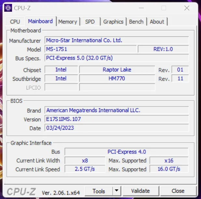Click the CPU-Z app icon in title bar
The width and height of the screenshot is (201, 199).
8,8
